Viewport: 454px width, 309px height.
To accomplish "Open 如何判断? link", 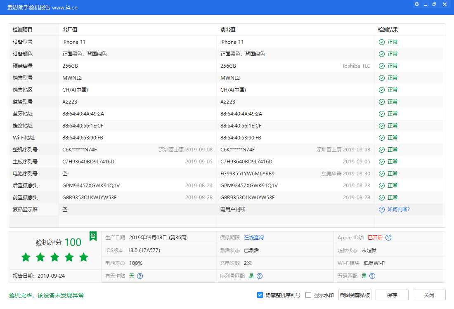I will point(399,210).
